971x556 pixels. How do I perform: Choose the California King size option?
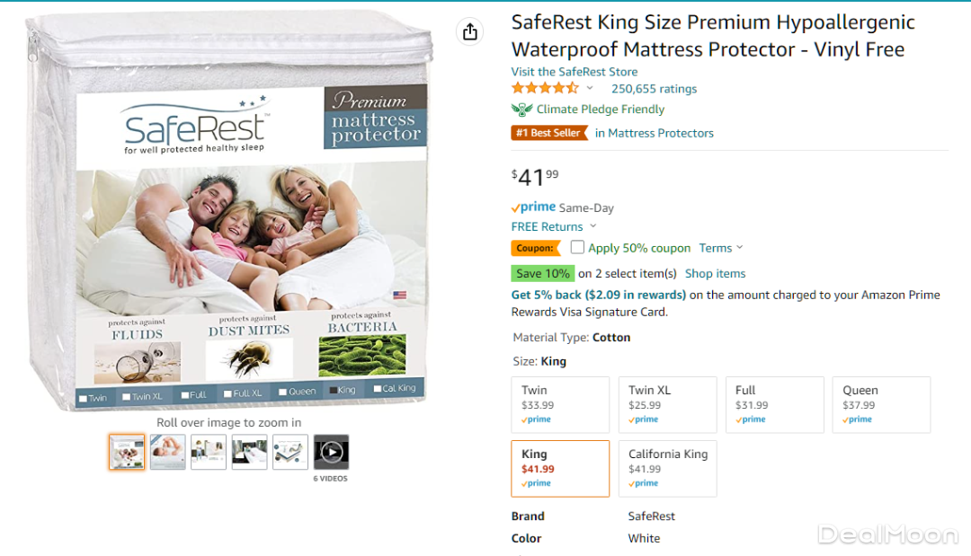667,468
